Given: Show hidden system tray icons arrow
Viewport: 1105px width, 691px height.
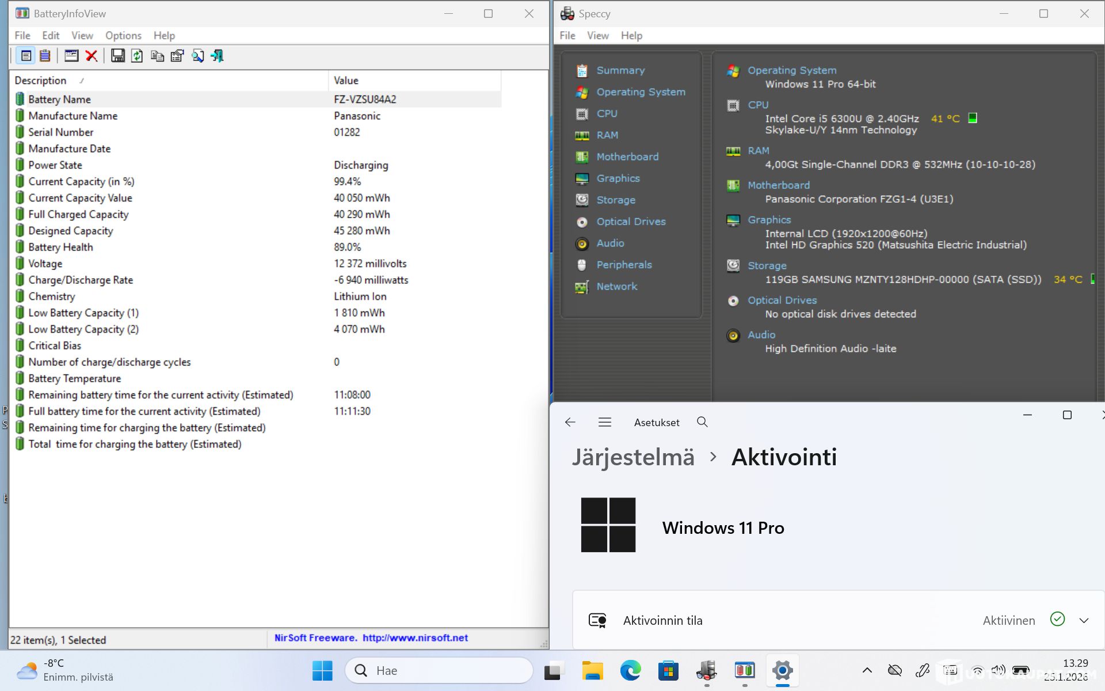Looking at the screenshot, I should [867, 670].
